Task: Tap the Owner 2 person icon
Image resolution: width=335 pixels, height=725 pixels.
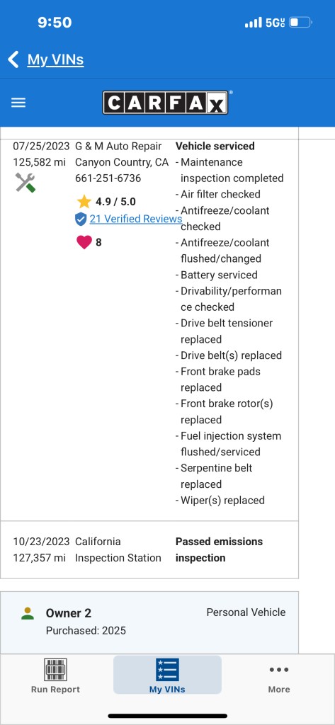Action: pyautogui.click(x=28, y=614)
